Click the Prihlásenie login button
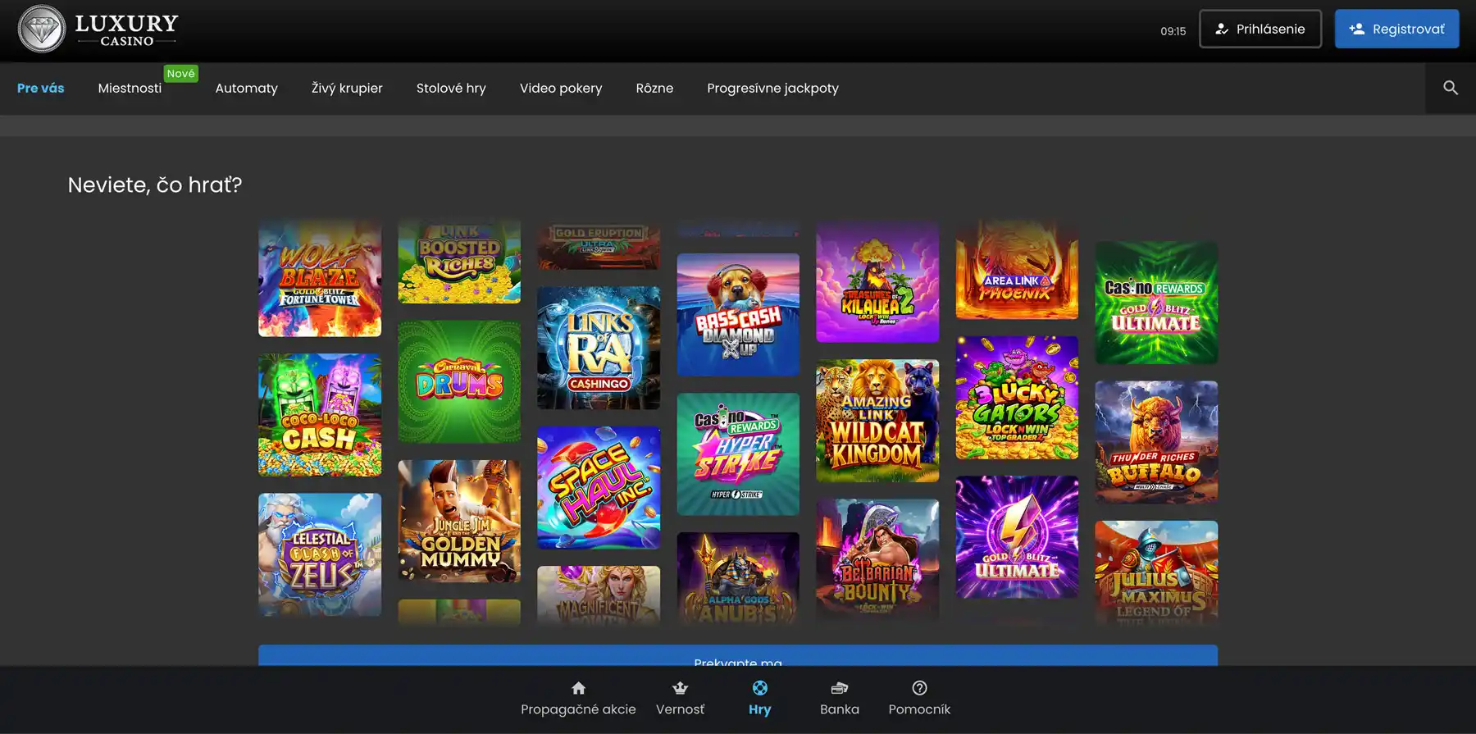The width and height of the screenshot is (1476, 734). coord(1260,29)
